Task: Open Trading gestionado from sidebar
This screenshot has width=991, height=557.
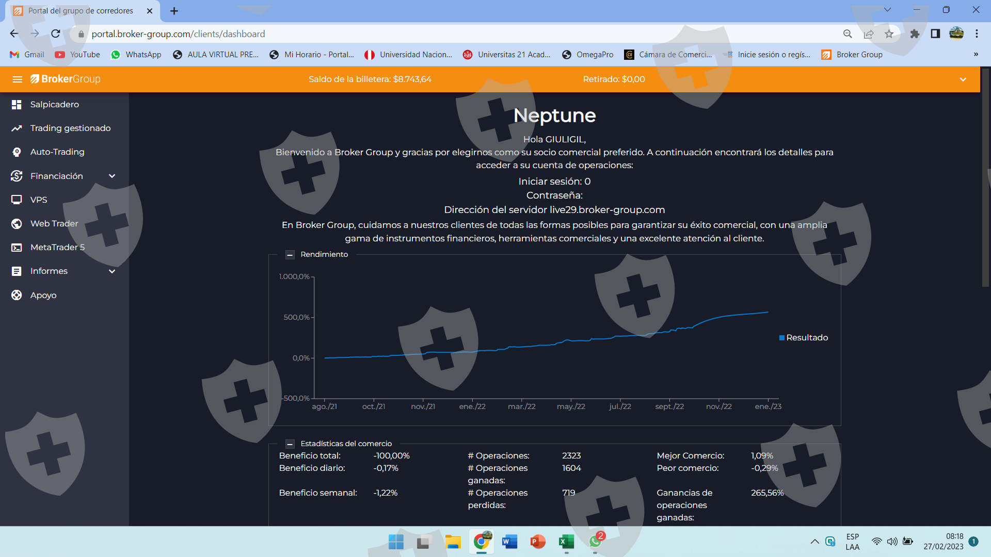Action: (70, 128)
